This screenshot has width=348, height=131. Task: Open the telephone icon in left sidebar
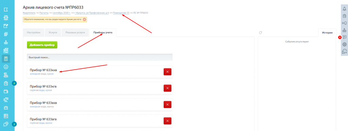tap(6, 108)
